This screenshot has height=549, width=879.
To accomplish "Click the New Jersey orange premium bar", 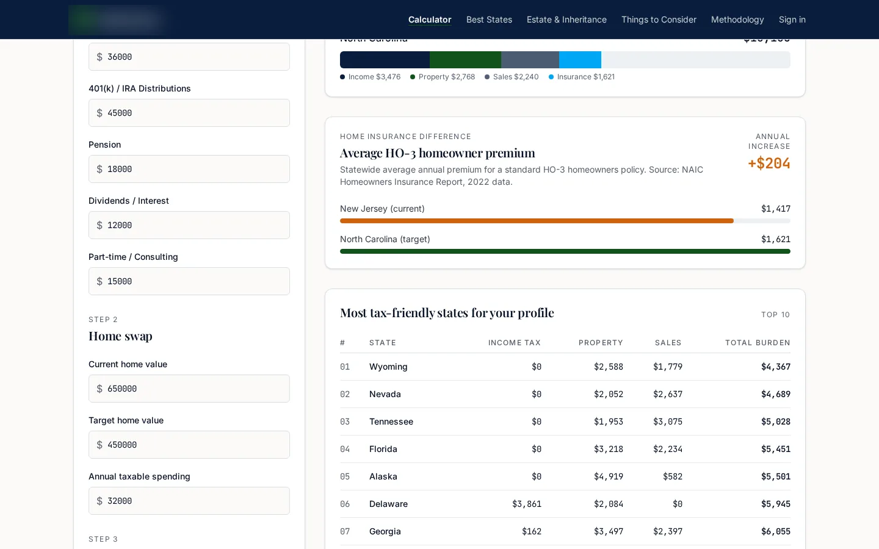I will (537, 221).
